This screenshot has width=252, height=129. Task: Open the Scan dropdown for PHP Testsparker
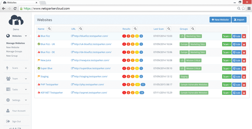[x=227, y=85]
